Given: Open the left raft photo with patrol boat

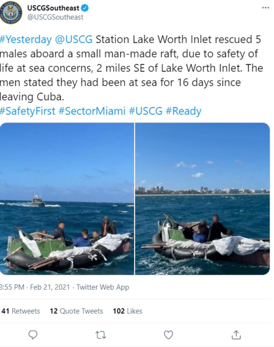Looking at the screenshot, I should point(67,198).
